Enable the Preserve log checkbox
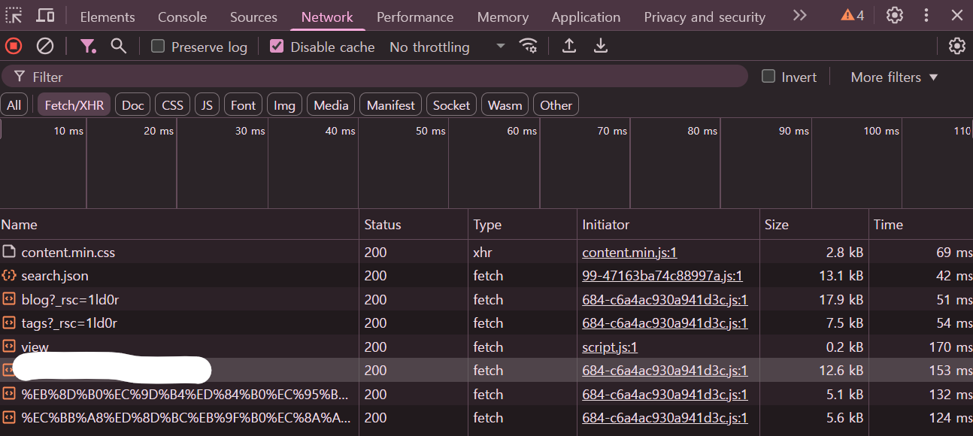973x436 pixels. click(x=158, y=47)
